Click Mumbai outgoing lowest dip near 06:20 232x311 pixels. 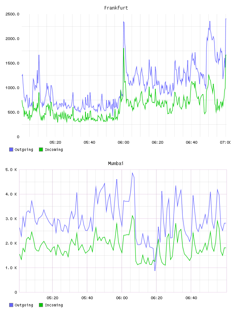[x=155, y=271]
